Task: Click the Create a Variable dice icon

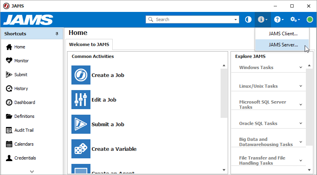Action: (x=81, y=149)
